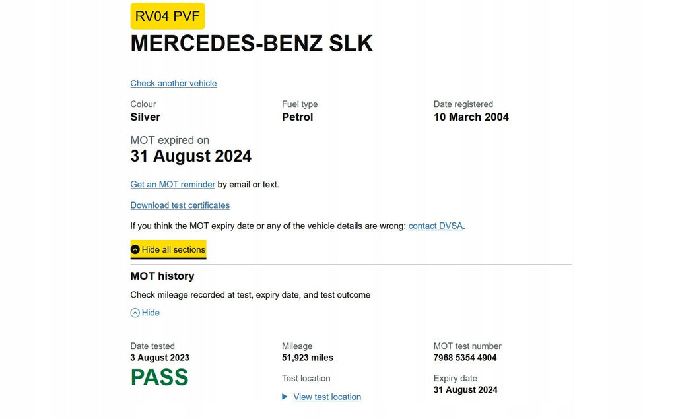676x419 pixels.
Task: Open 'Check another vehicle'
Action: click(173, 83)
